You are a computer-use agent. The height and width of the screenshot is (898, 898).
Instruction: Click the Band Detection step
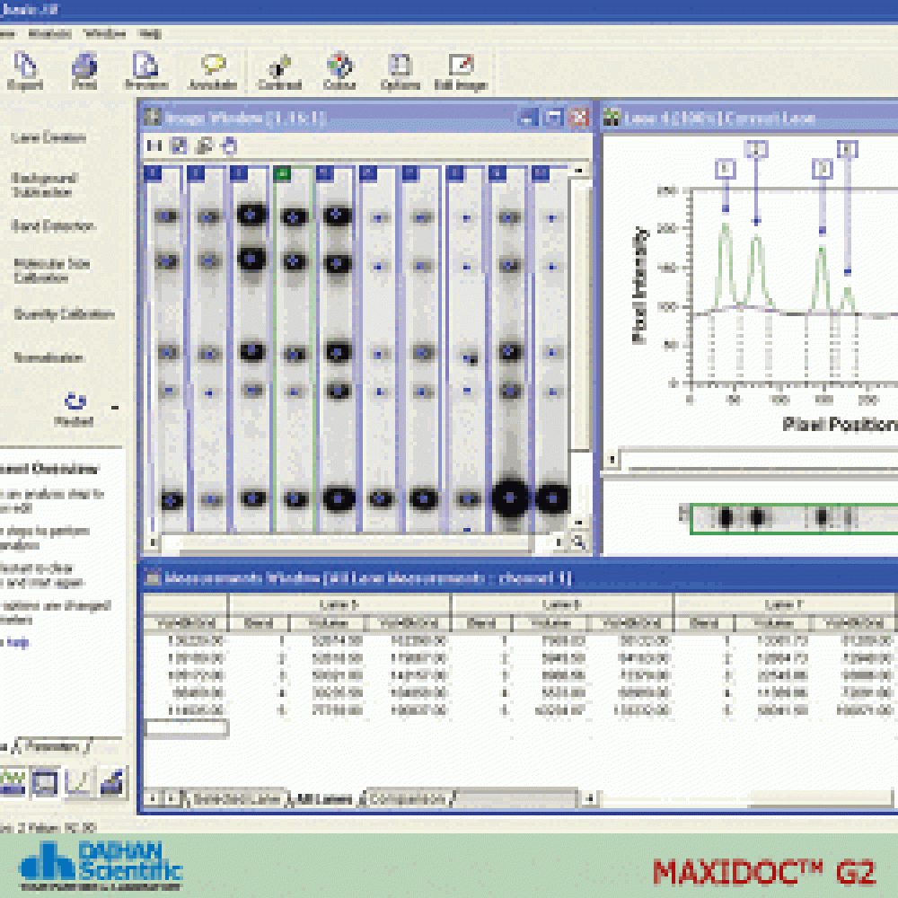[54, 226]
